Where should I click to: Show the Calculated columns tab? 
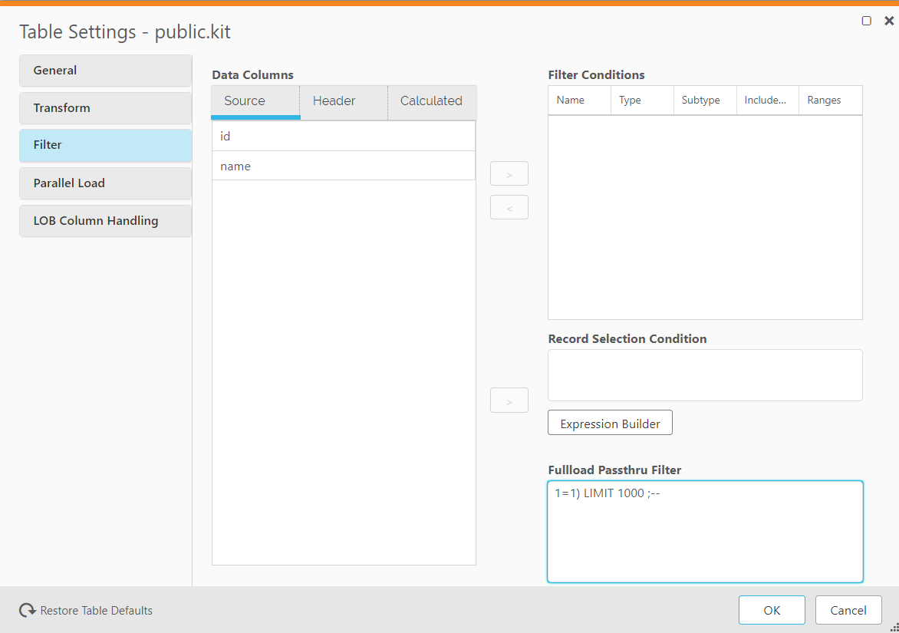coord(431,101)
